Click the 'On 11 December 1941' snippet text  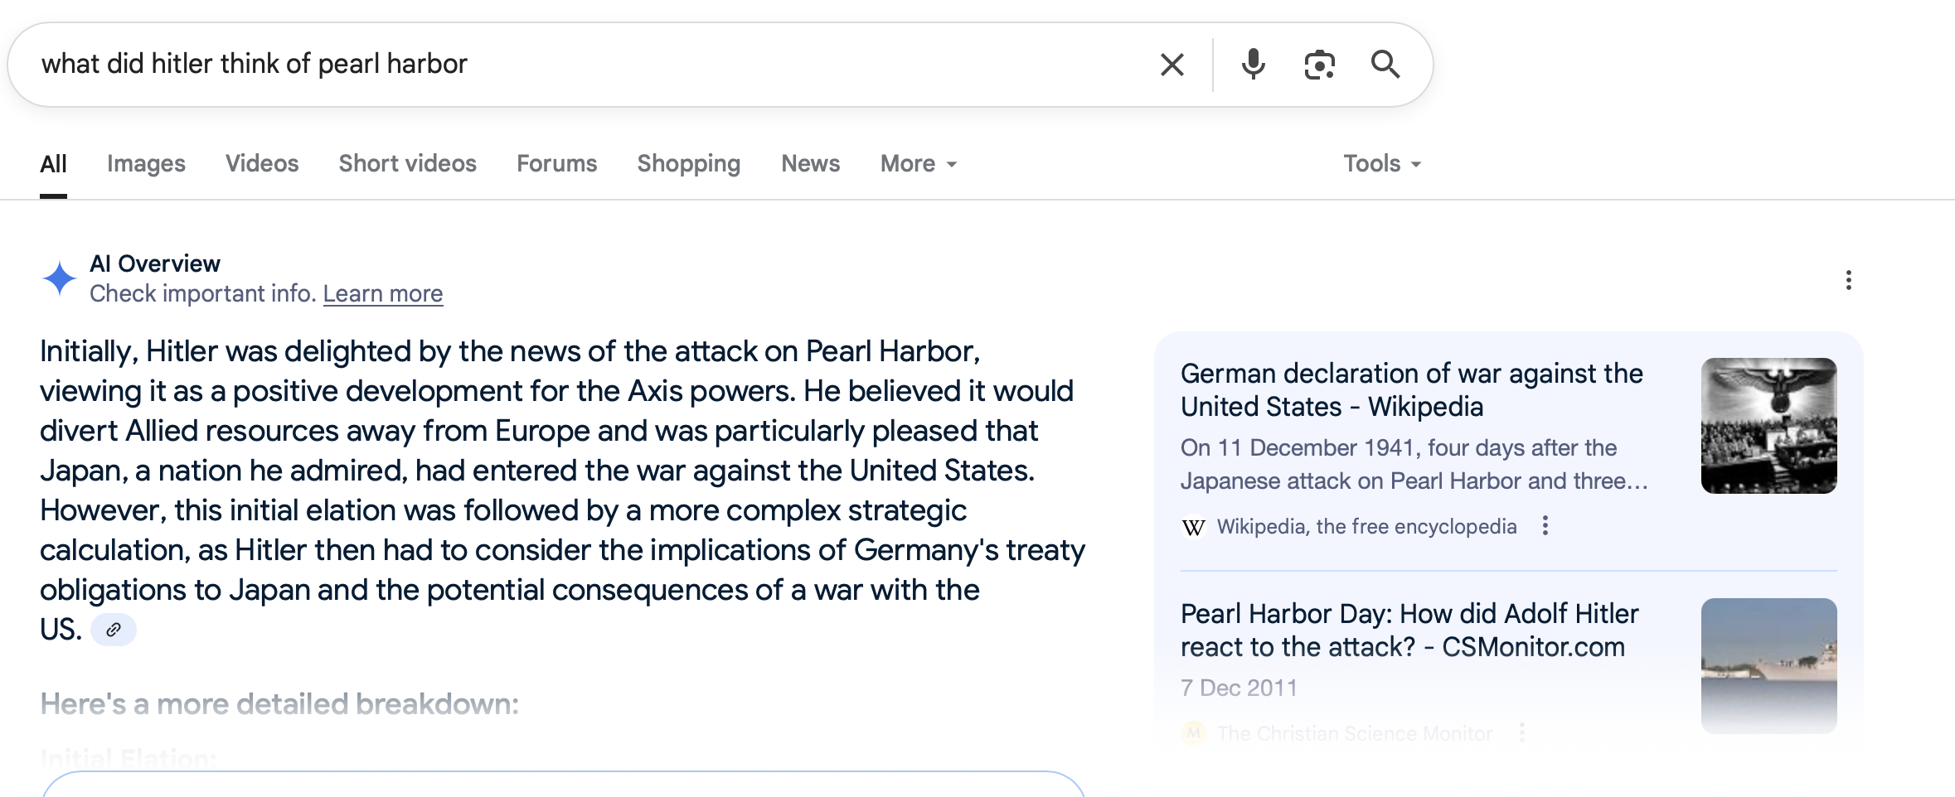[x=1414, y=464]
